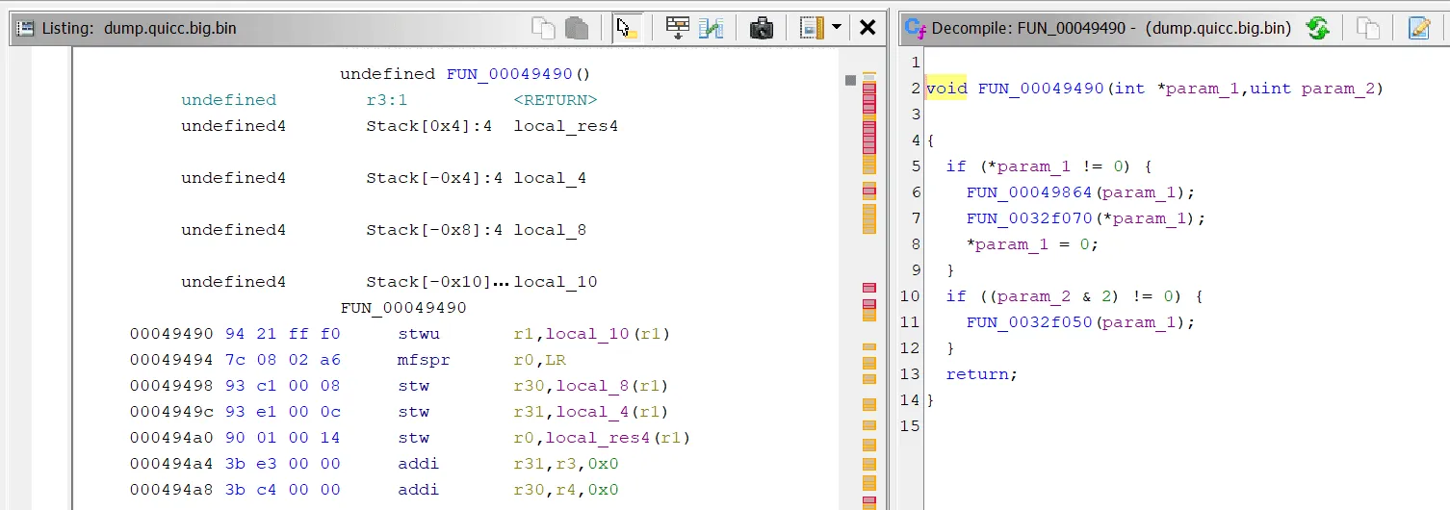Screen dimensions: 1450x510
Task: Re-decompile using green refresh icon
Action: coord(1317,28)
